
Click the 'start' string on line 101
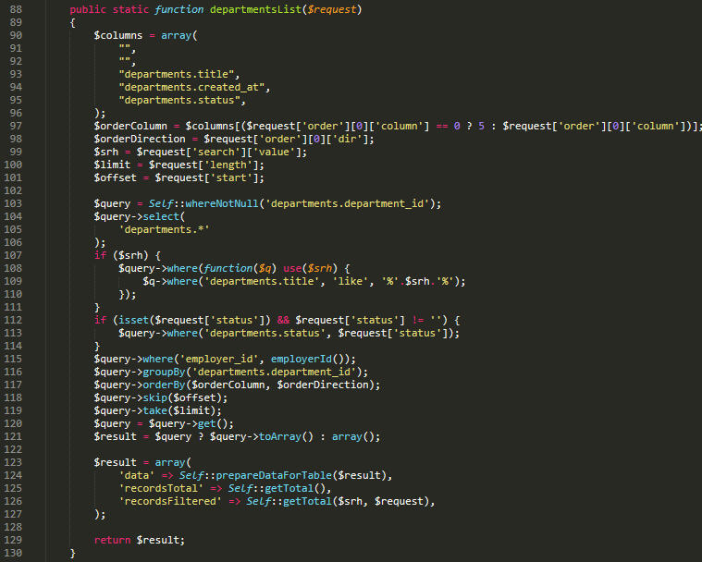click(231, 178)
